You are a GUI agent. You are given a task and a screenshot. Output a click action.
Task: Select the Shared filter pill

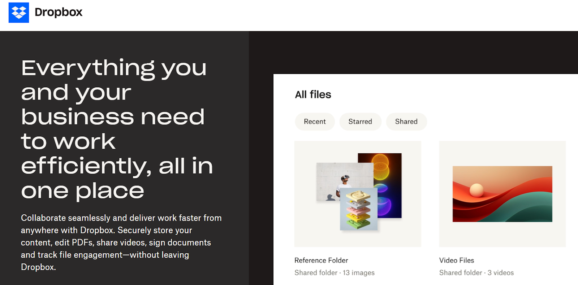[406, 122]
